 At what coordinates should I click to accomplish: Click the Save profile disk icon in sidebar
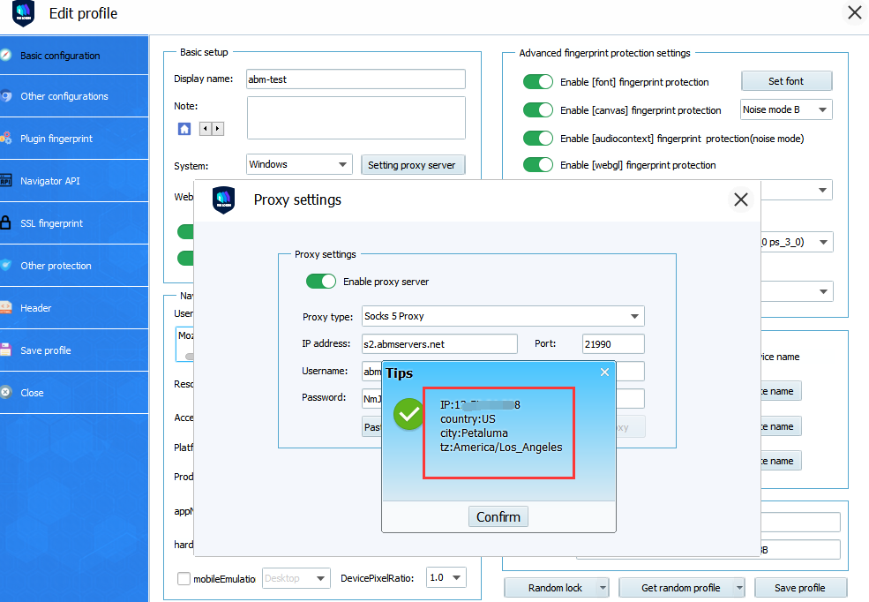[6, 350]
